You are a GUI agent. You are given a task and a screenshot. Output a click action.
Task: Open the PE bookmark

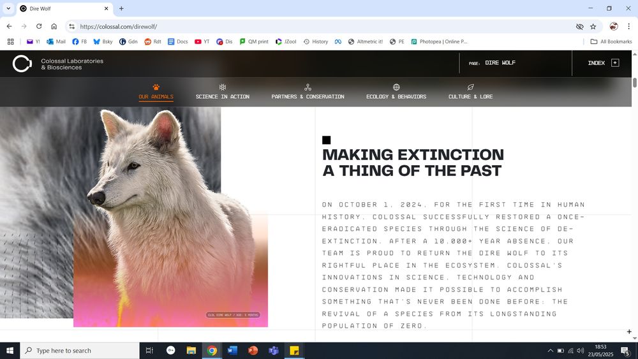(397, 41)
